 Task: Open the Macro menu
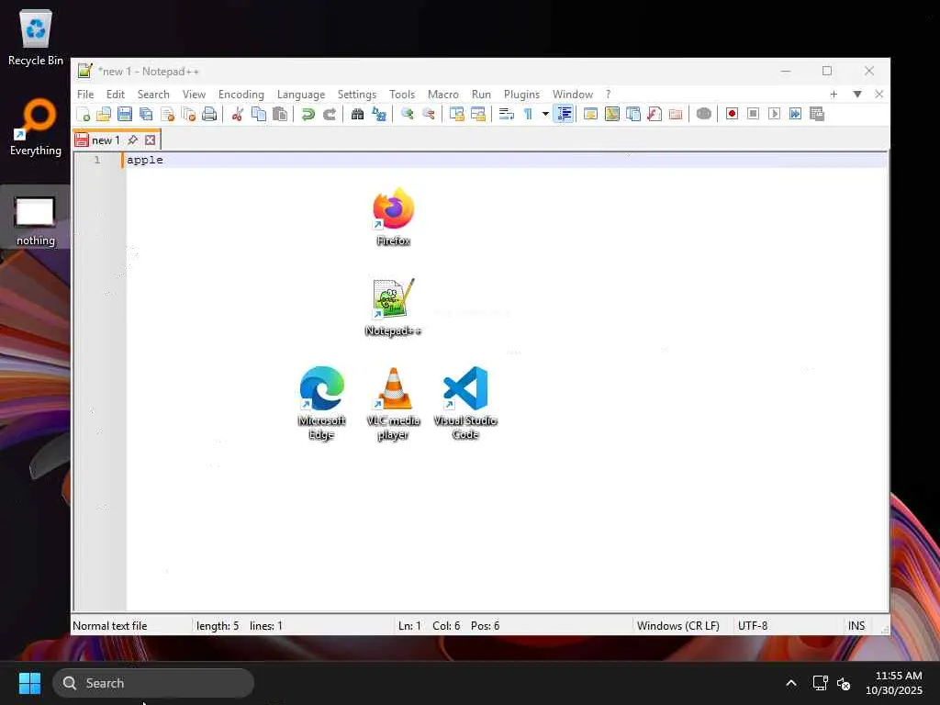tap(443, 95)
